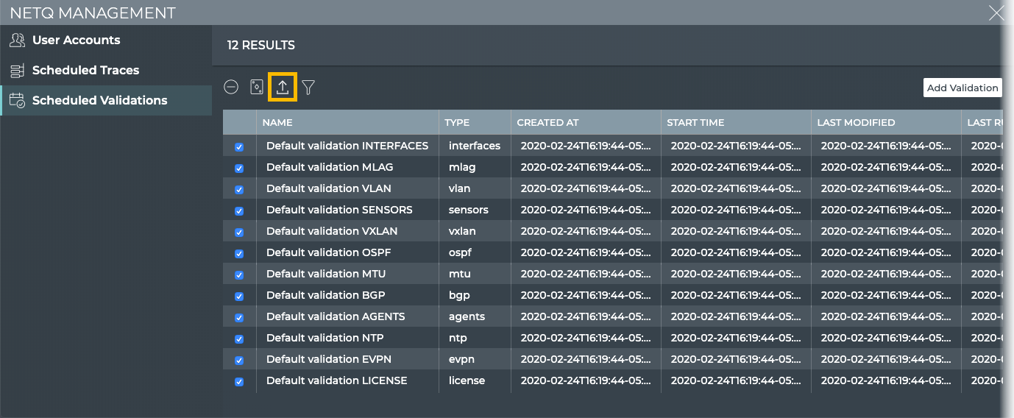The image size is (1014, 418).
Task: Click the export upload icon in toolbar
Action: click(283, 87)
